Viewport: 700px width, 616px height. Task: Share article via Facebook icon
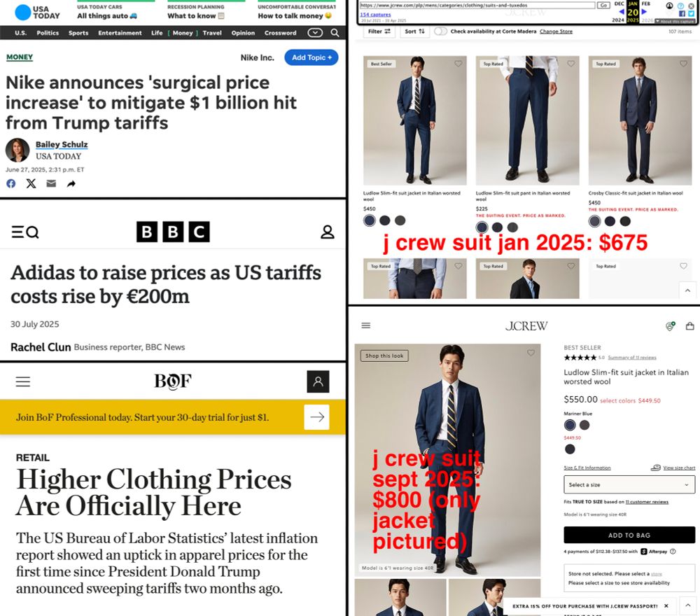[10, 183]
